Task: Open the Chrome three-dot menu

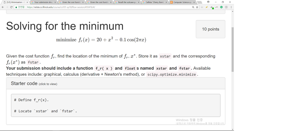Action: pyautogui.click(x=231, y=7)
